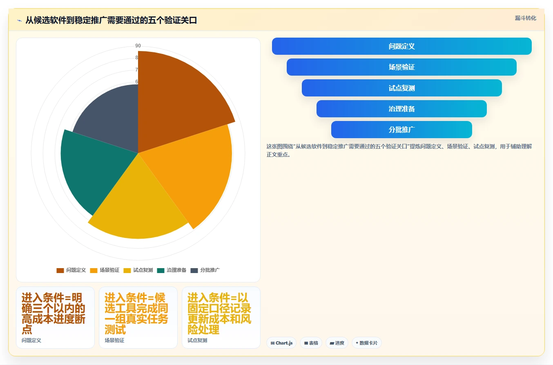The width and height of the screenshot is (553, 365).
Task: Click the 问题定义 caption under first card
Action: pyautogui.click(x=31, y=340)
